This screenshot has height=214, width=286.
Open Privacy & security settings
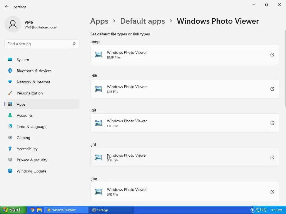42,160
